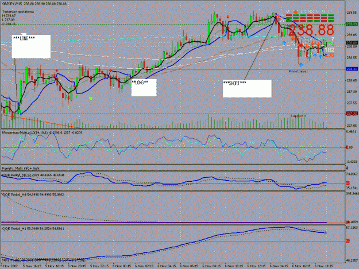Click the MetaTrader copyright text at bottom-left

tap(44, 260)
